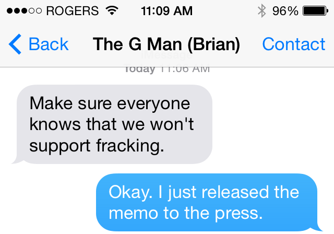Image resolution: width=334 pixels, height=234 pixels.
Task: Open the Contact details button
Action: (293, 44)
